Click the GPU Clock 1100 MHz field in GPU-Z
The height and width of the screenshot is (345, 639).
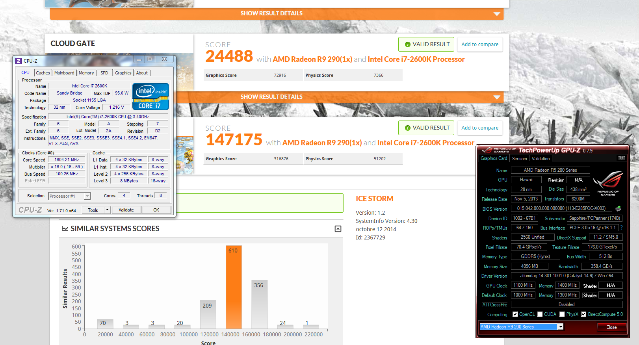coord(523,286)
